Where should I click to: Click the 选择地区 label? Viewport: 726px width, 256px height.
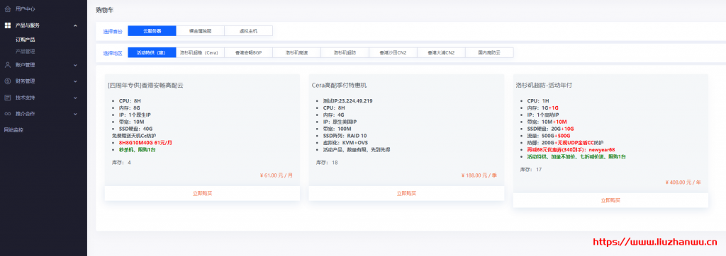click(113, 53)
